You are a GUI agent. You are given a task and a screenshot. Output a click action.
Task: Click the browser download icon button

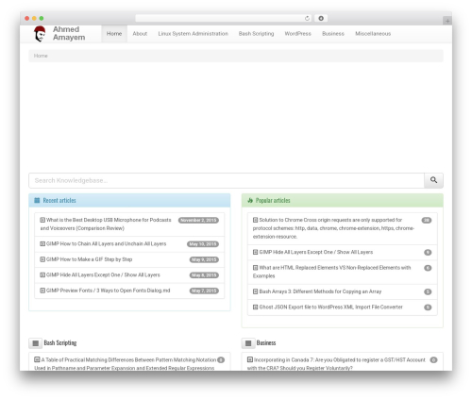click(x=321, y=18)
